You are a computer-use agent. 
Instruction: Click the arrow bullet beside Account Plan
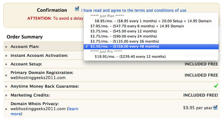(x=6, y=47)
